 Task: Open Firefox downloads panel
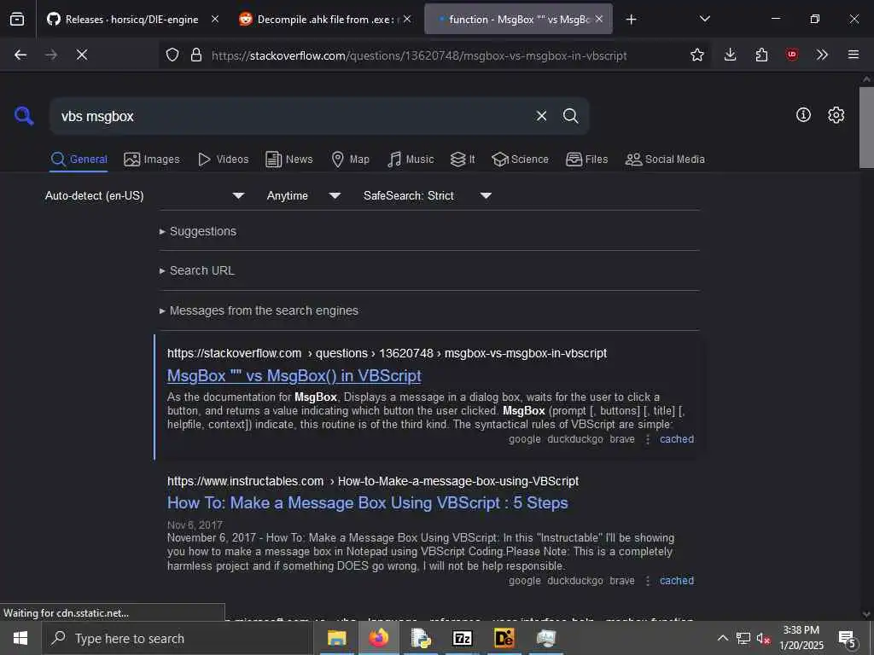click(x=731, y=55)
